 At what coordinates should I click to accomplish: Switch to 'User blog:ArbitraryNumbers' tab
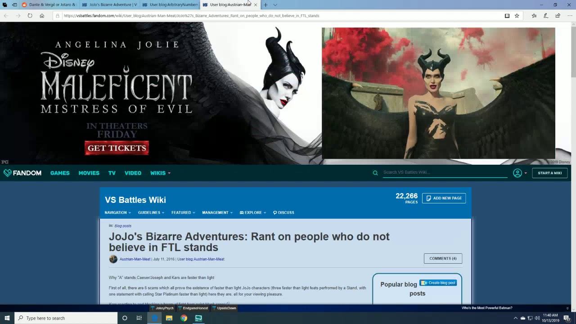(170, 4)
